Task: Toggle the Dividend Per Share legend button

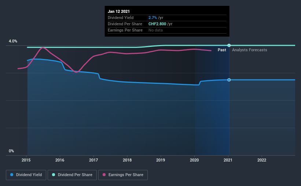Action: [x=72, y=175]
